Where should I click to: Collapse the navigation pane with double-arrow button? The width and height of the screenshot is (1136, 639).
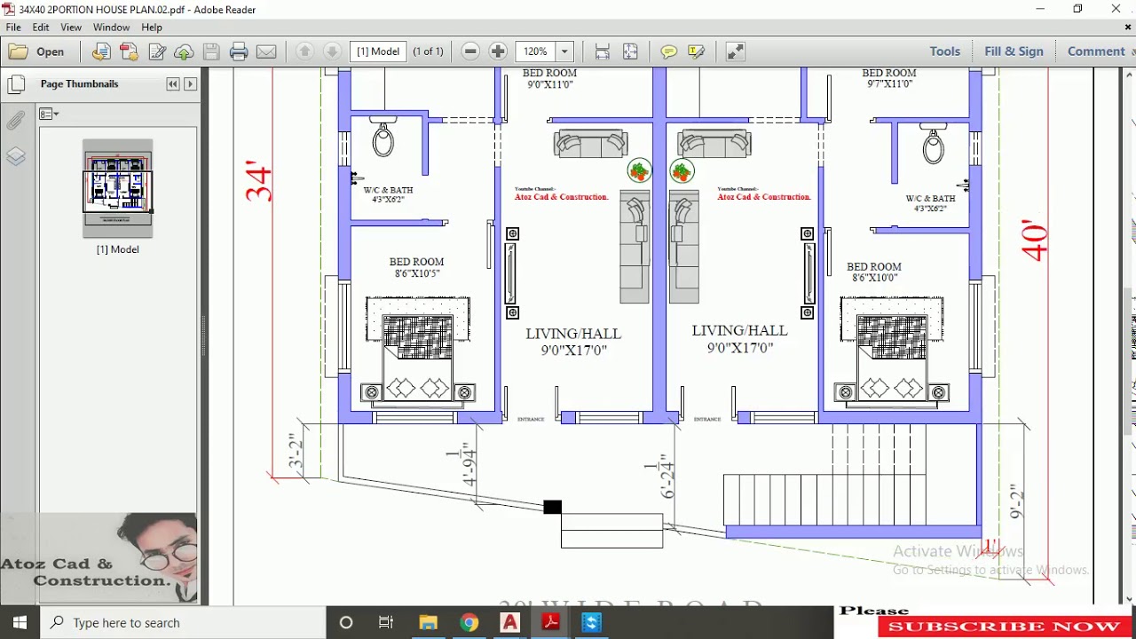pyautogui.click(x=173, y=84)
